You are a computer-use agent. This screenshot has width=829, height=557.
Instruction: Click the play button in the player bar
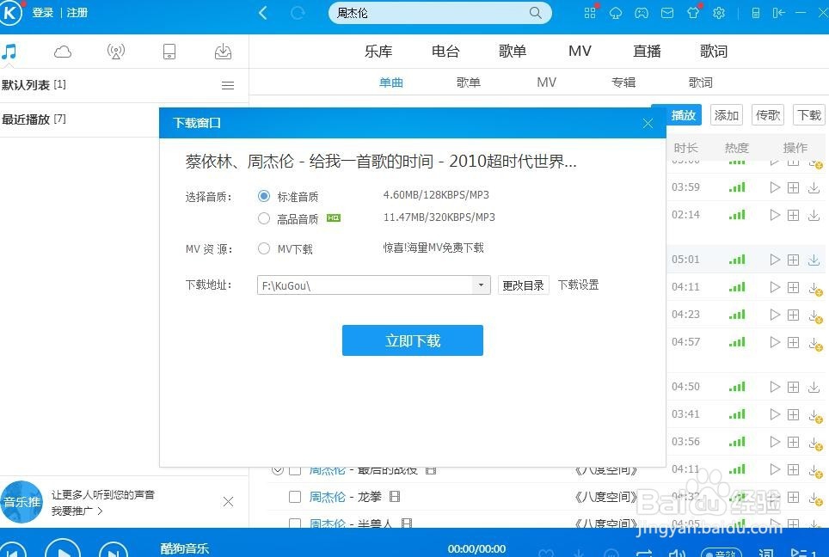click(63, 549)
